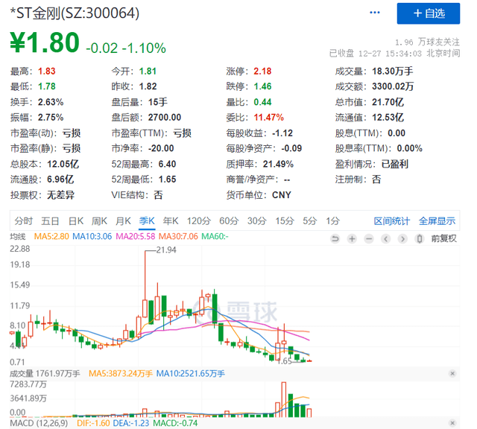Switch to the 分时 tab

(x=23, y=221)
